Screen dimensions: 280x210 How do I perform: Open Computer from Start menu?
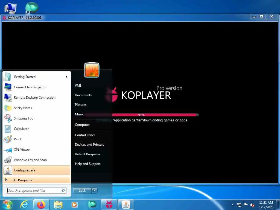point(82,125)
